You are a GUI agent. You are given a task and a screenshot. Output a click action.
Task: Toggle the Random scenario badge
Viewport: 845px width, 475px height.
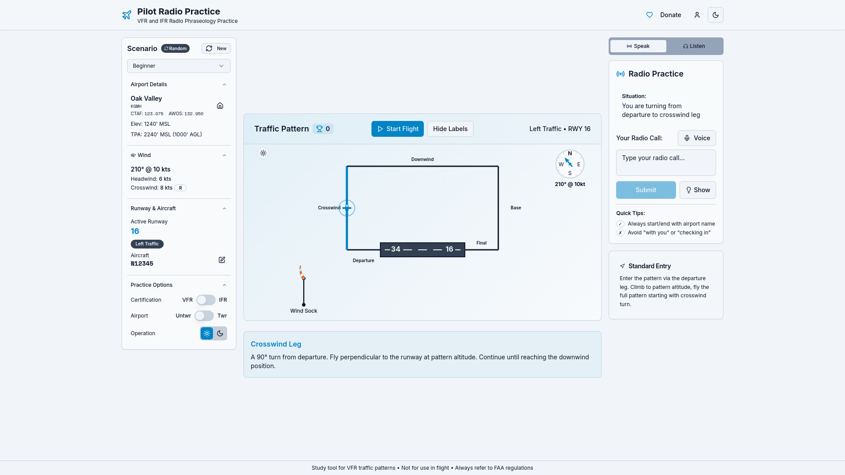175,48
